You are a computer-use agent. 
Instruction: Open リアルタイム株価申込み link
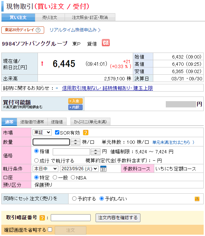(x=75, y=30)
